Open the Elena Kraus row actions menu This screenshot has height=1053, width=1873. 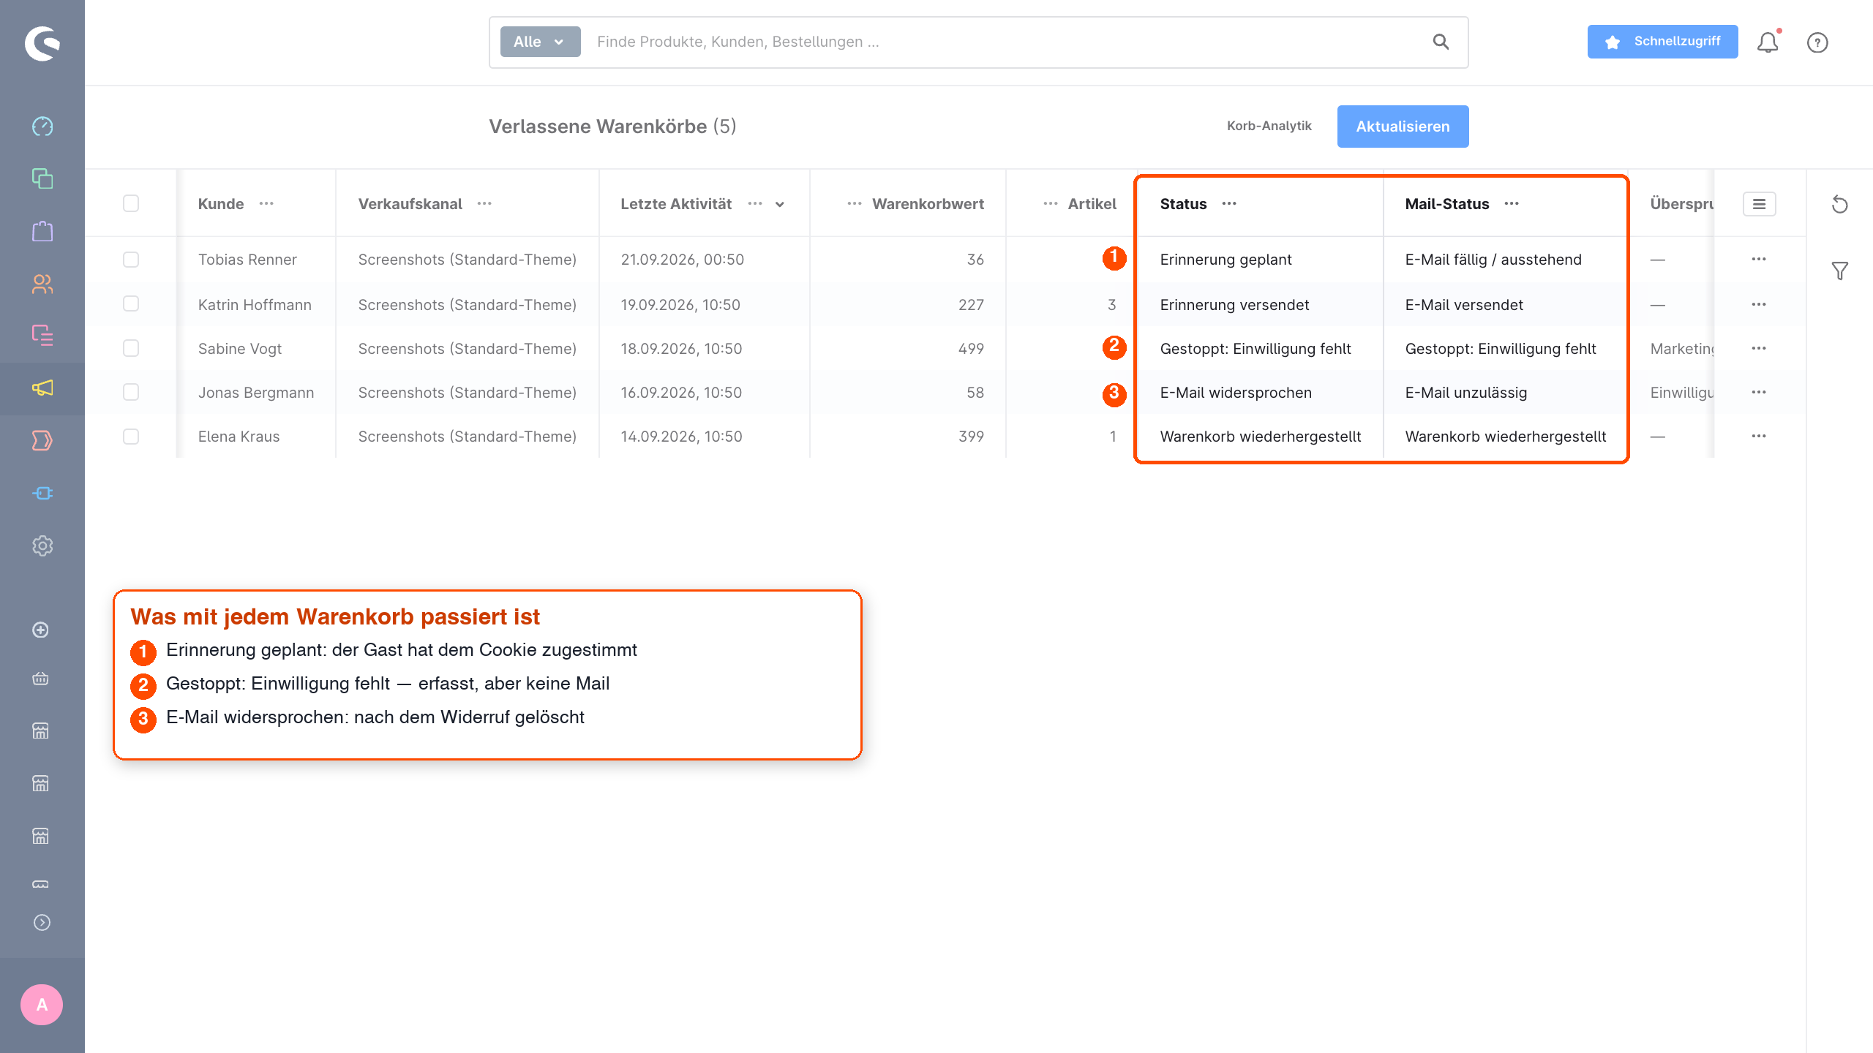(1759, 436)
